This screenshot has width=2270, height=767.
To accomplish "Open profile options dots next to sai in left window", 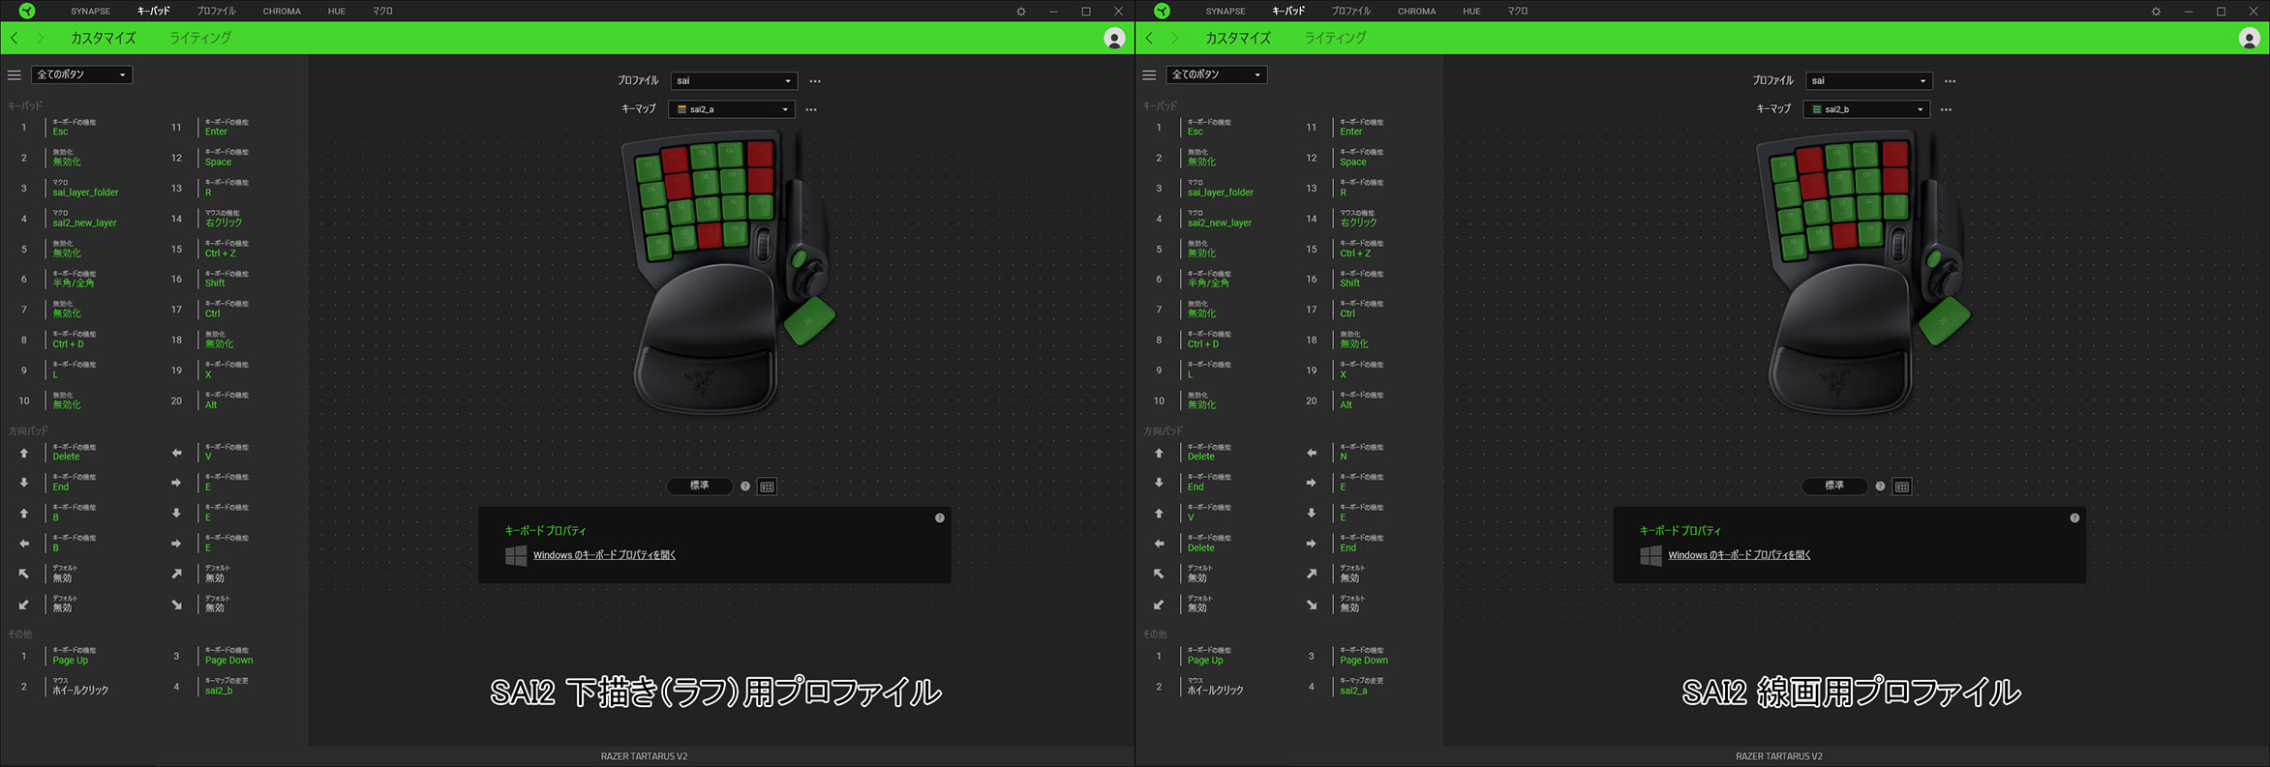I will [815, 81].
